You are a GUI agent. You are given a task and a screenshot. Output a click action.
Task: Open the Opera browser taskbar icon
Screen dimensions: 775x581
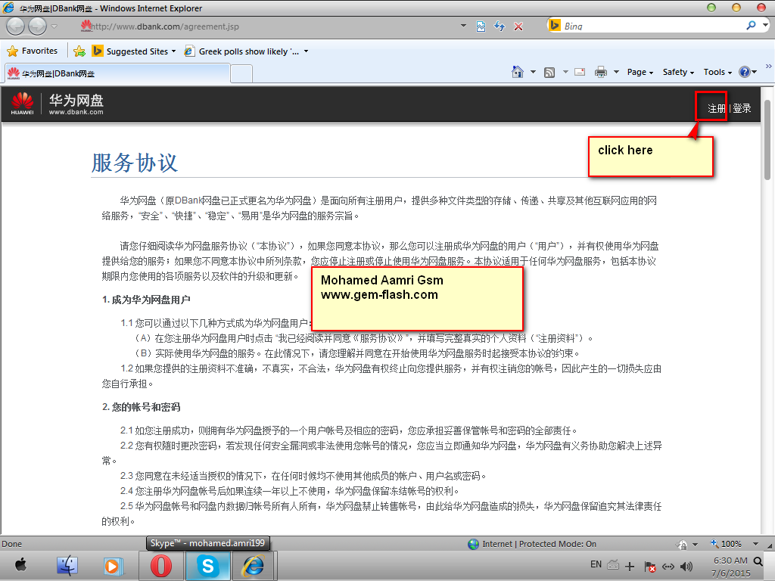(160, 566)
